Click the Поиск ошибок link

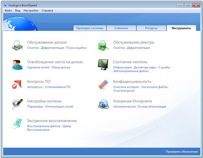coord(76,48)
